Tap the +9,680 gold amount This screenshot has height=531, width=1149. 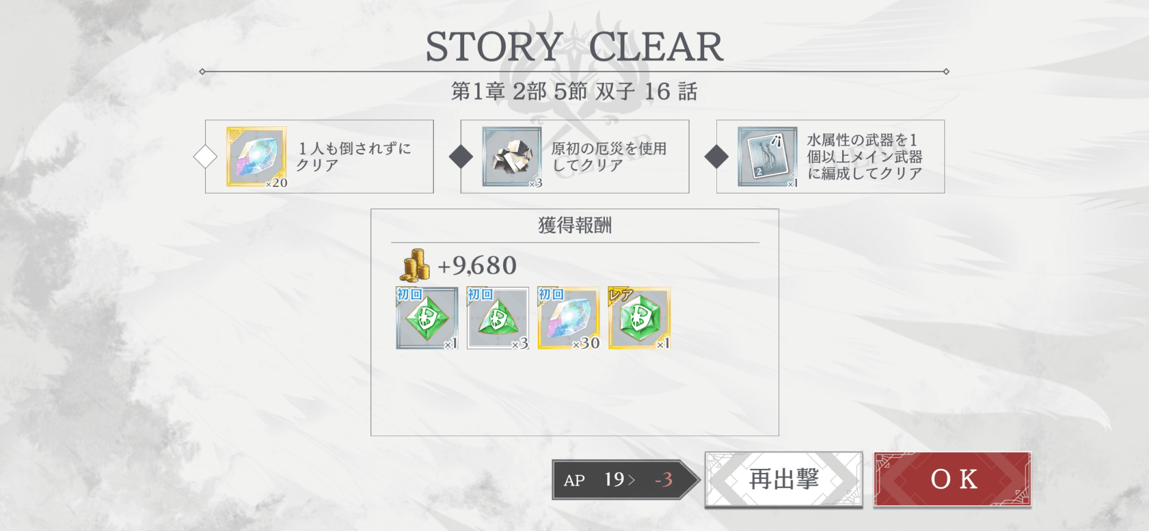pyautogui.click(x=477, y=265)
